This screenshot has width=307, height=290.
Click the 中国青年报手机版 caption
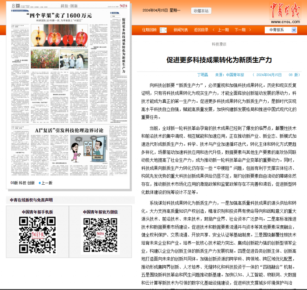coord(37,212)
